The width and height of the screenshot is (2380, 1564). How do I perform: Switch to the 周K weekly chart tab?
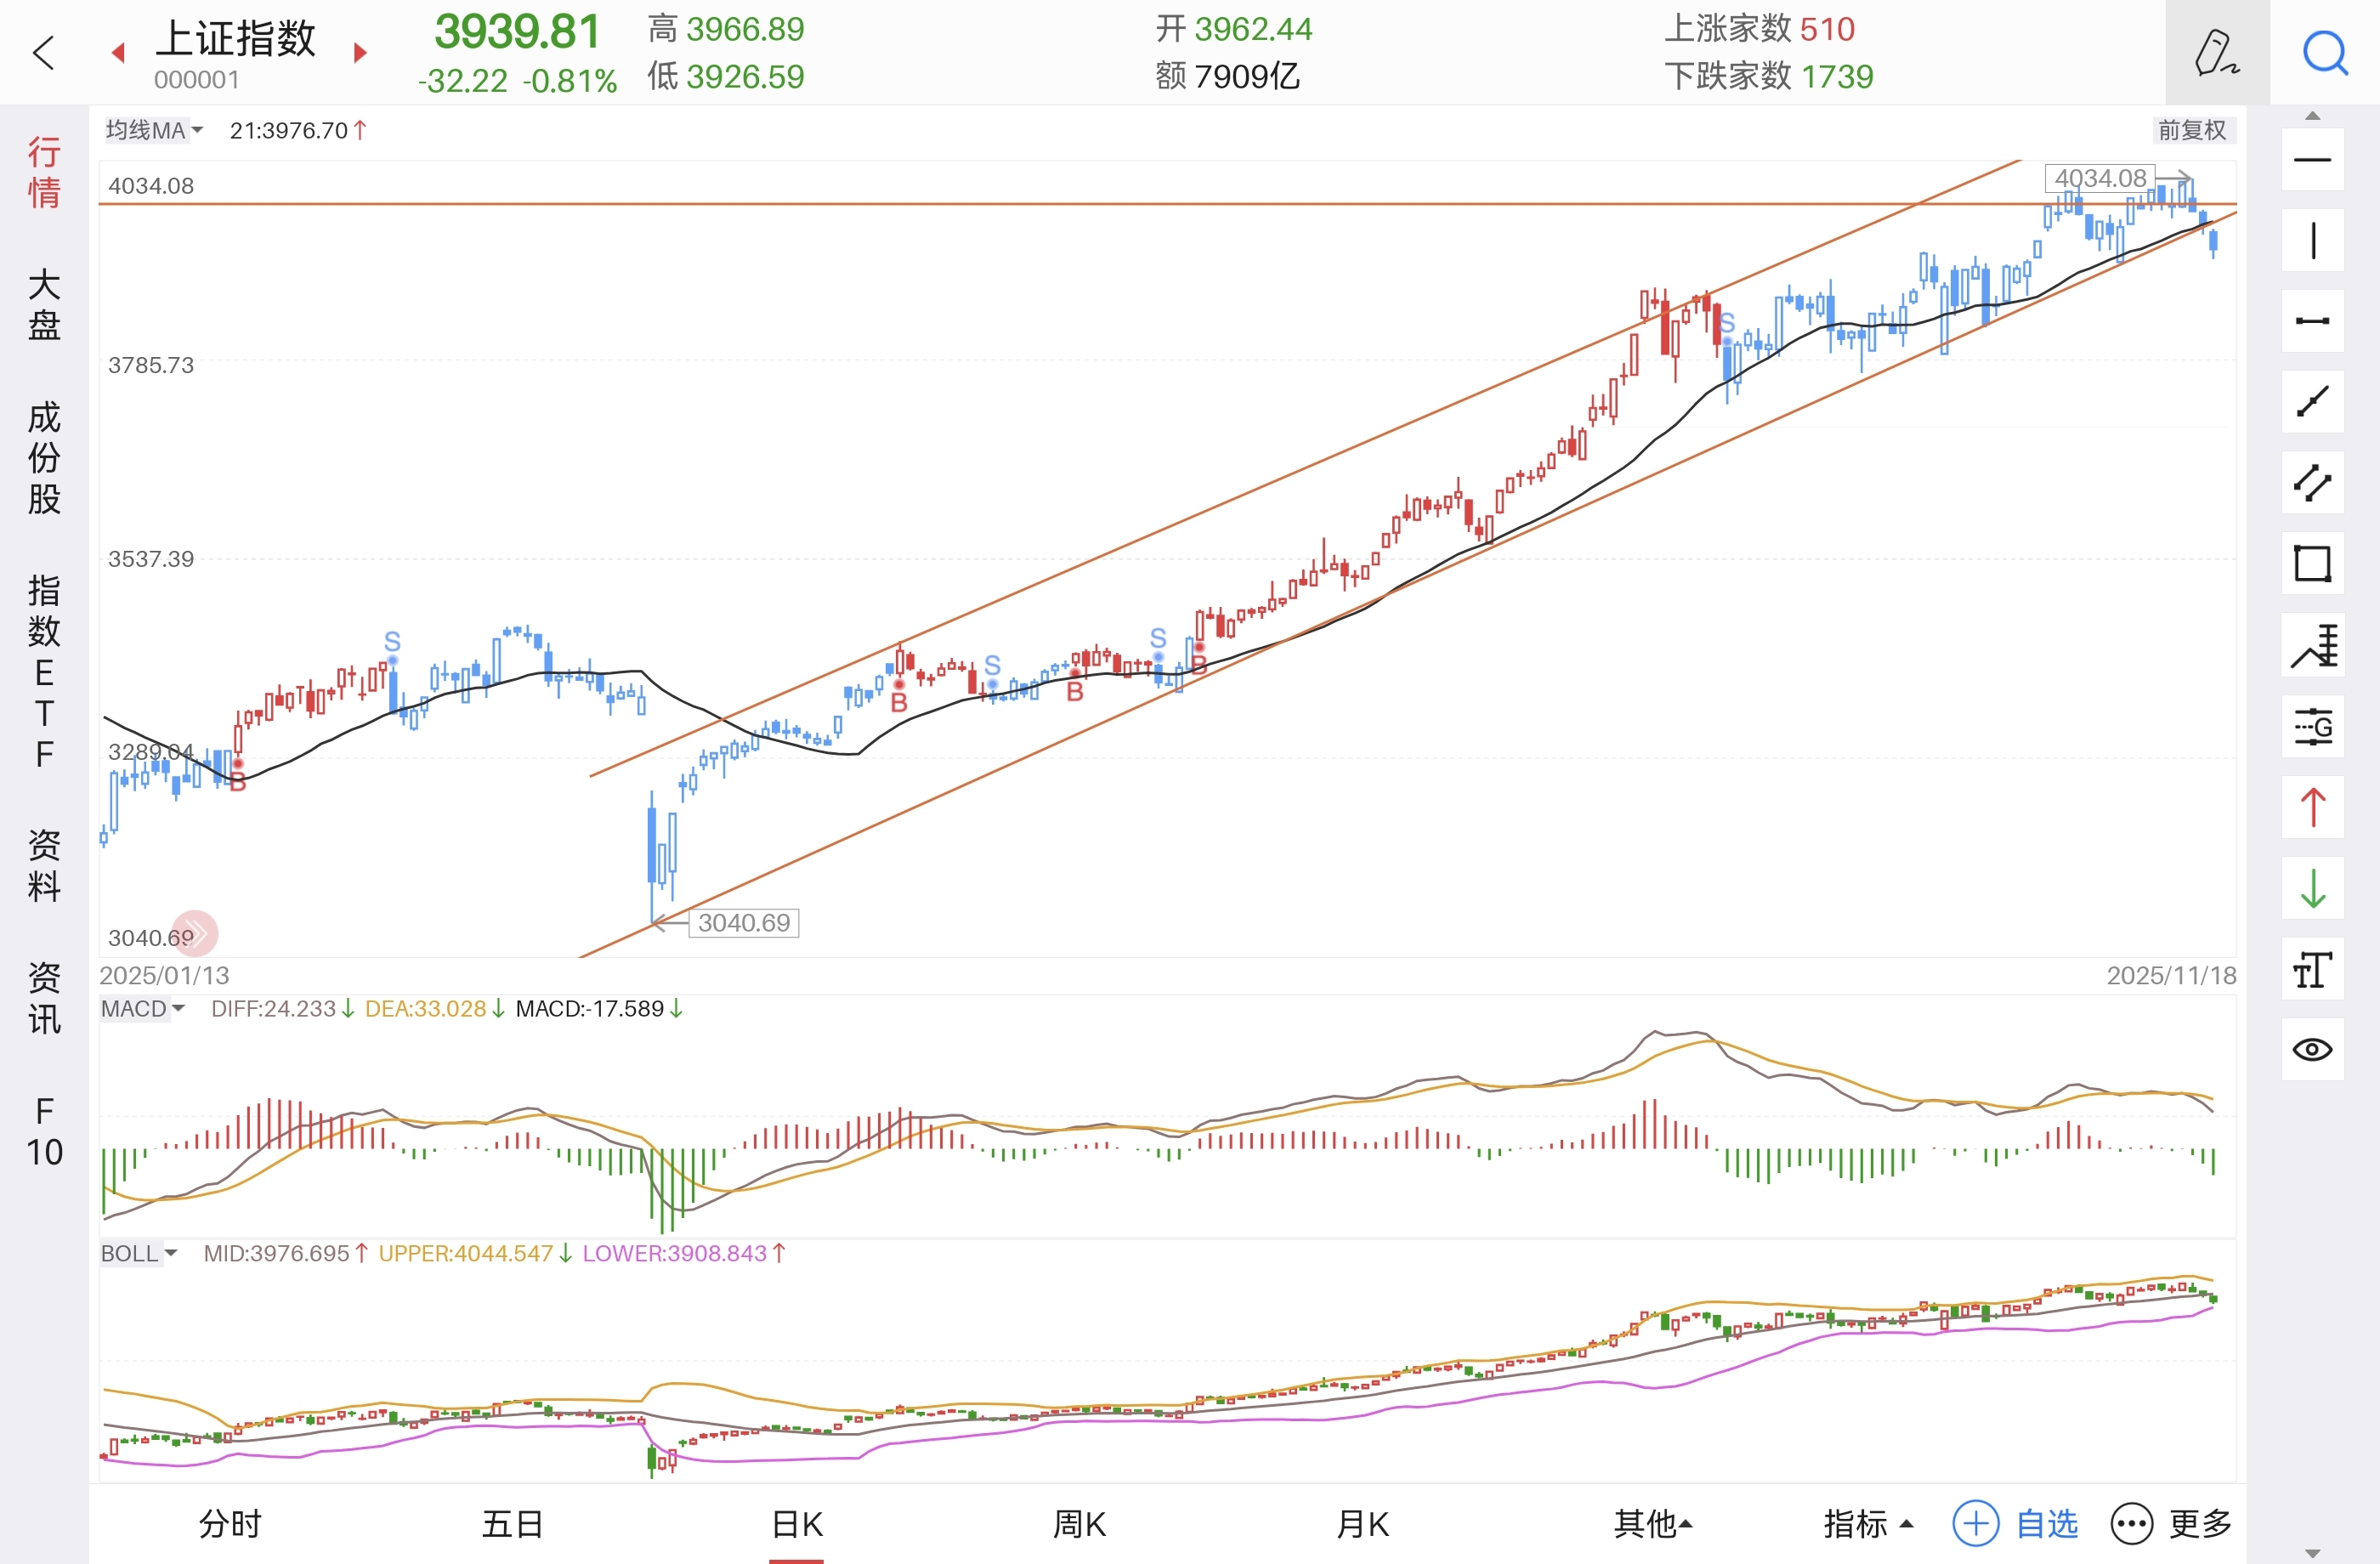1079,1523
